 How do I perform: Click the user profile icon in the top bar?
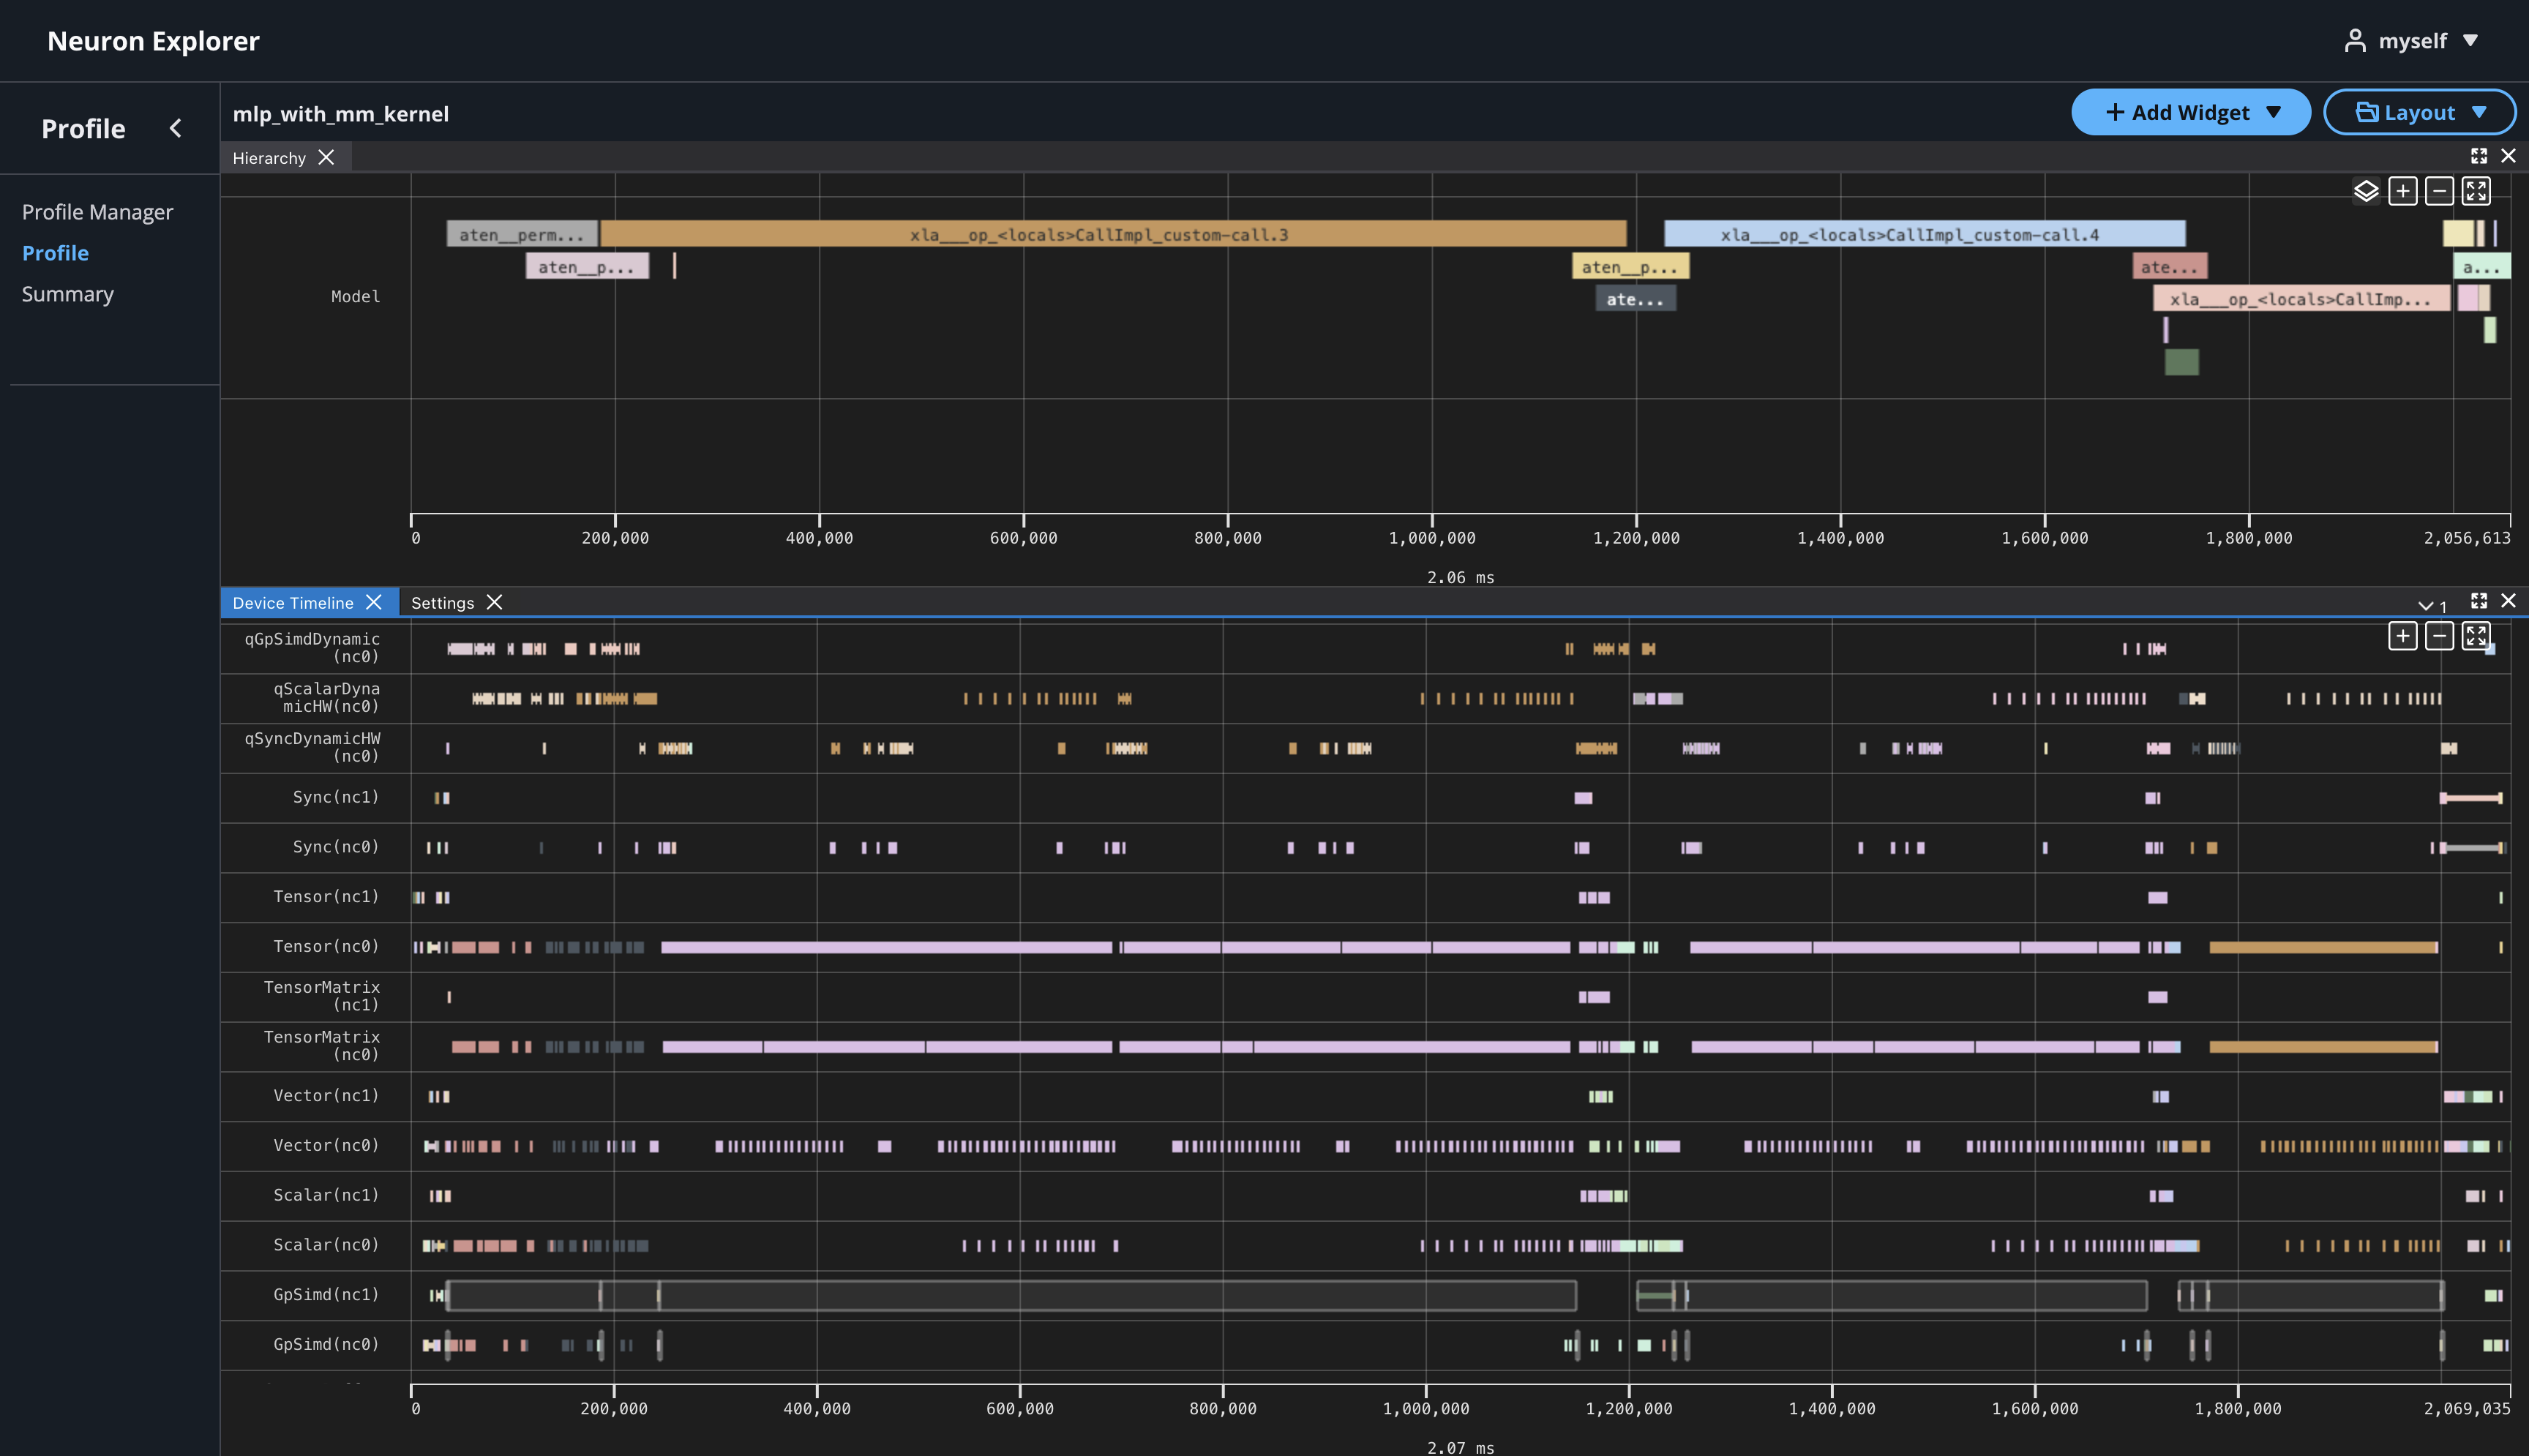tap(2355, 41)
